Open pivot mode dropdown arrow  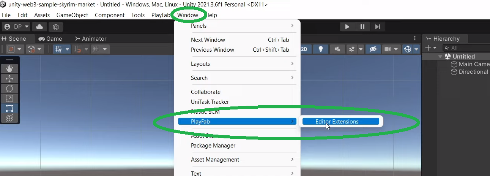[19, 49]
